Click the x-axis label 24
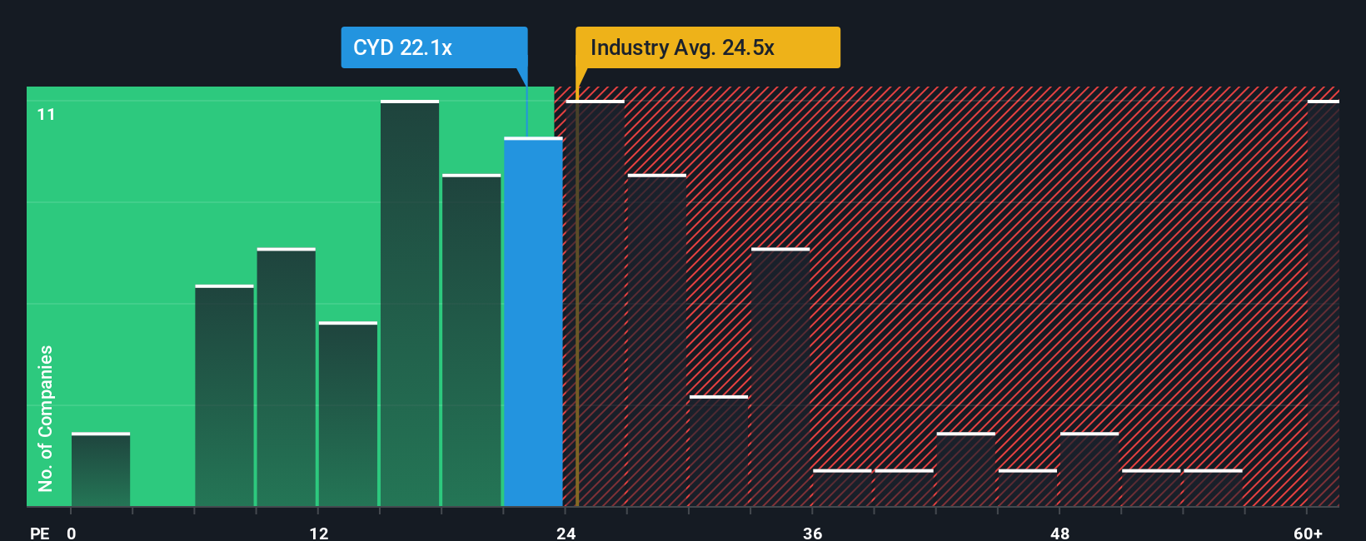Viewport: 1366px width, 541px height. click(566, 533)
